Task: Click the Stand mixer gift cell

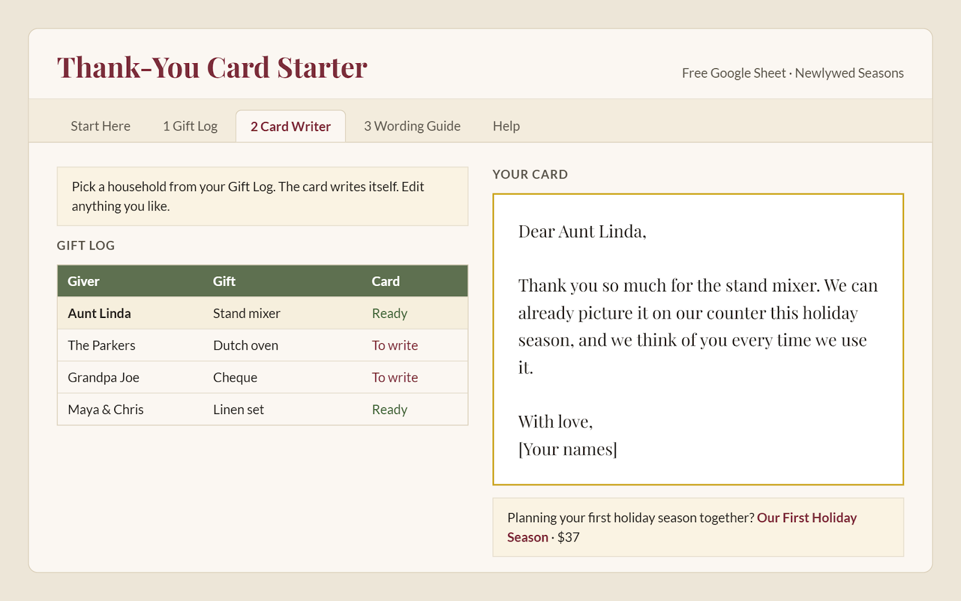Action: click(247, 313)
